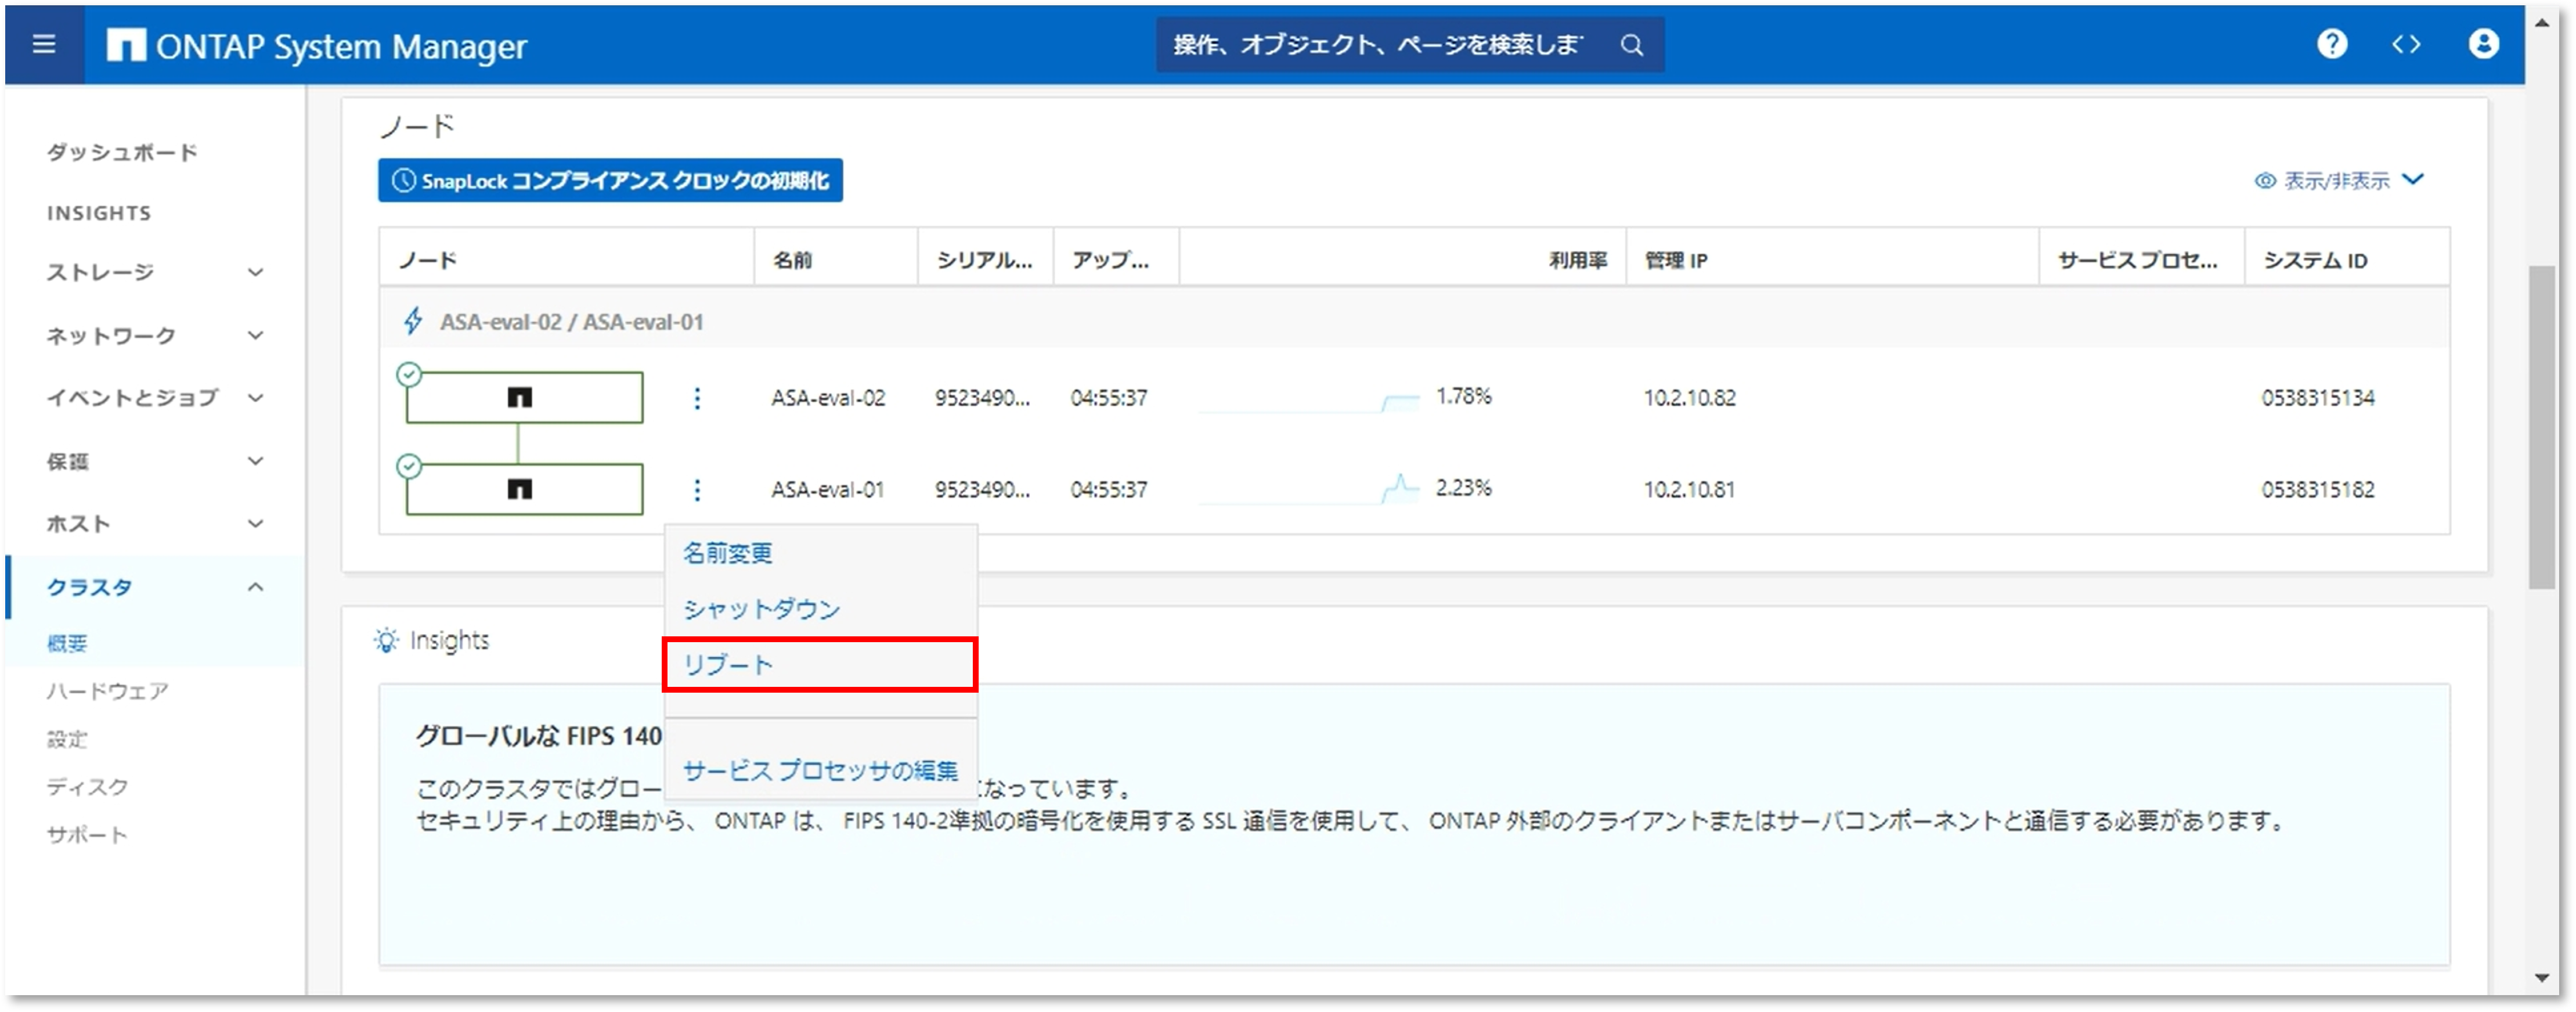Select シャットダウン in the context menu

pos(761,609)
